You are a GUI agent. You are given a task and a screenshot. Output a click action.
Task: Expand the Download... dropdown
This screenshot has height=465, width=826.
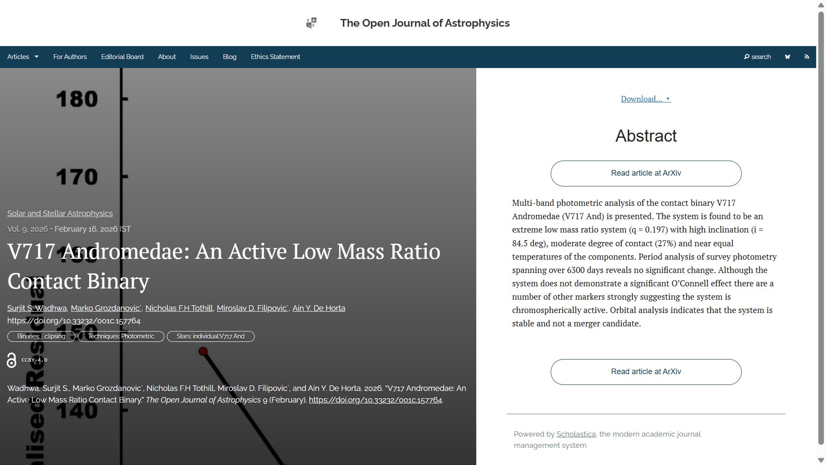pyautogui.click(x=645, y=99)
